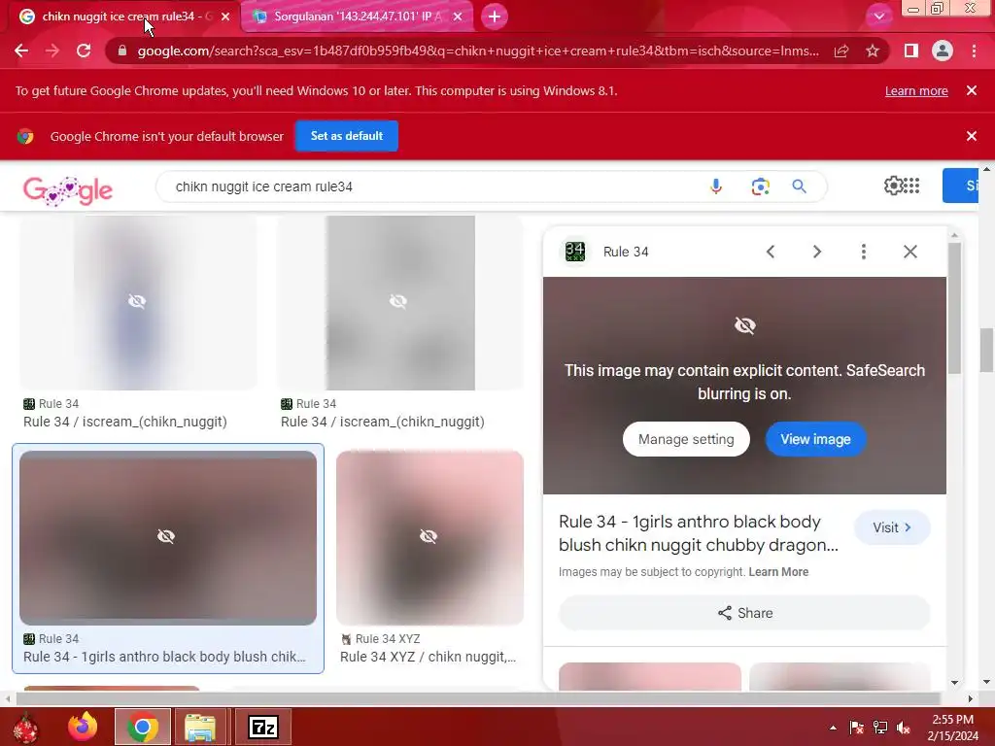Select the Rule 34 XYZ / chikn nuggit thumbnail
Screen dimensions: 995x746
point(429,538)
